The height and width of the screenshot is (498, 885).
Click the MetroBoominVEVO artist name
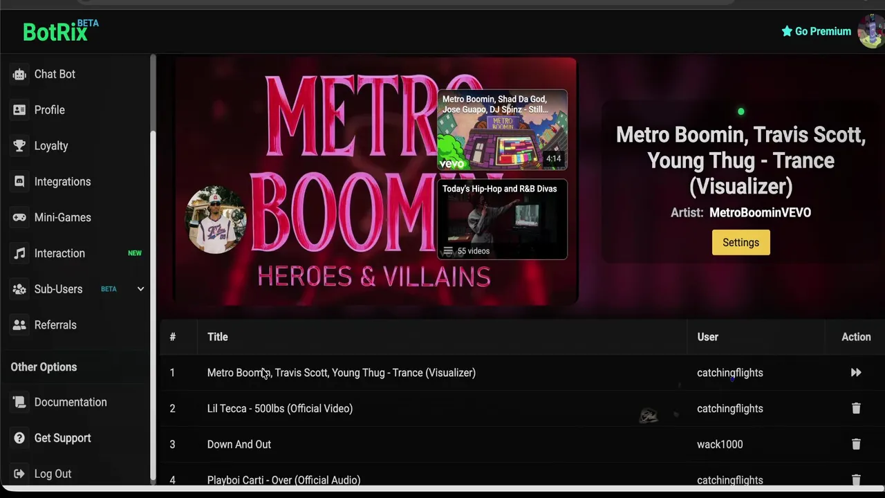[x=760, y=212]
